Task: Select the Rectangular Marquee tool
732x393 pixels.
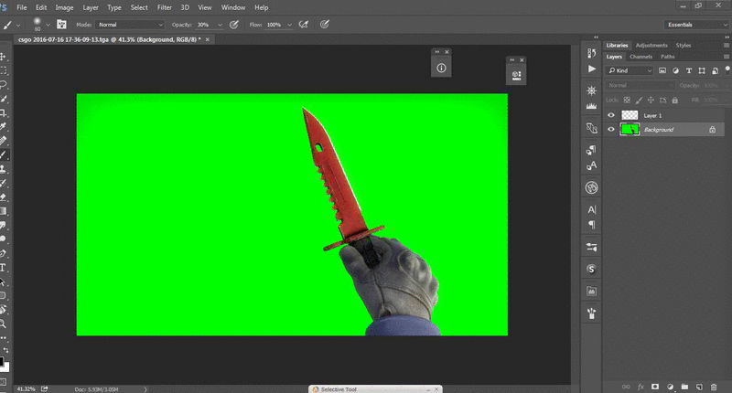Action: (x=3, y=70)
